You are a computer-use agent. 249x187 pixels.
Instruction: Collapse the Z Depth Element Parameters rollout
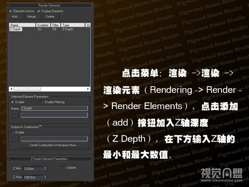click(x=49, y=159)
